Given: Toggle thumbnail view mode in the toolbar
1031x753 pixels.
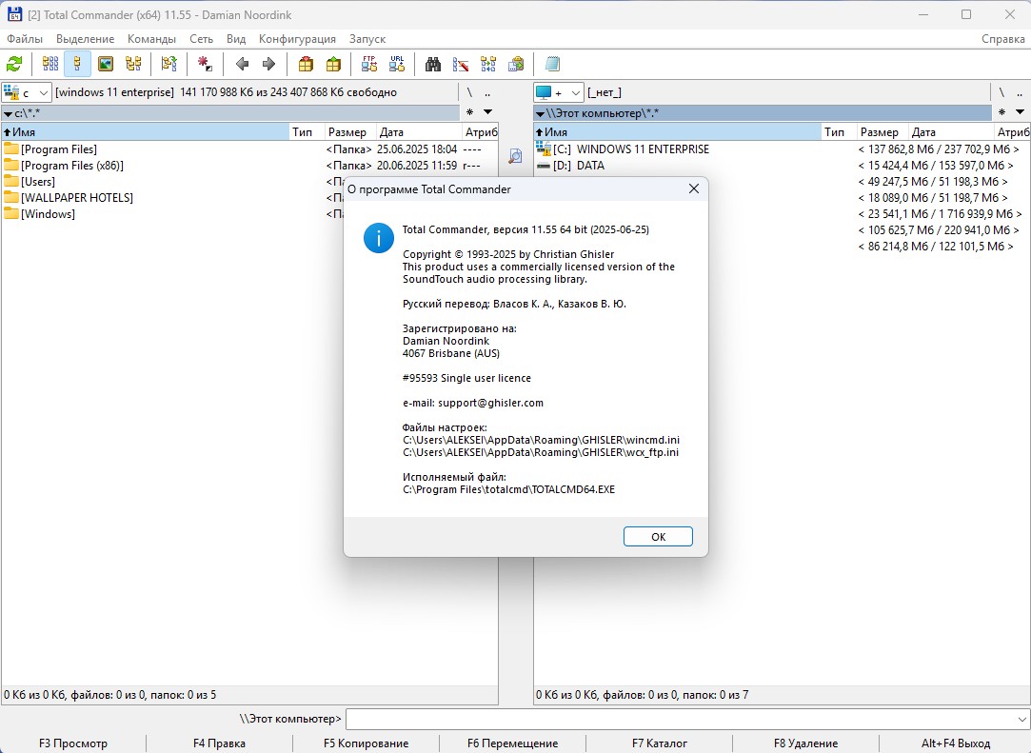Looking at the screenshot, I should click(x=106, y=64).
